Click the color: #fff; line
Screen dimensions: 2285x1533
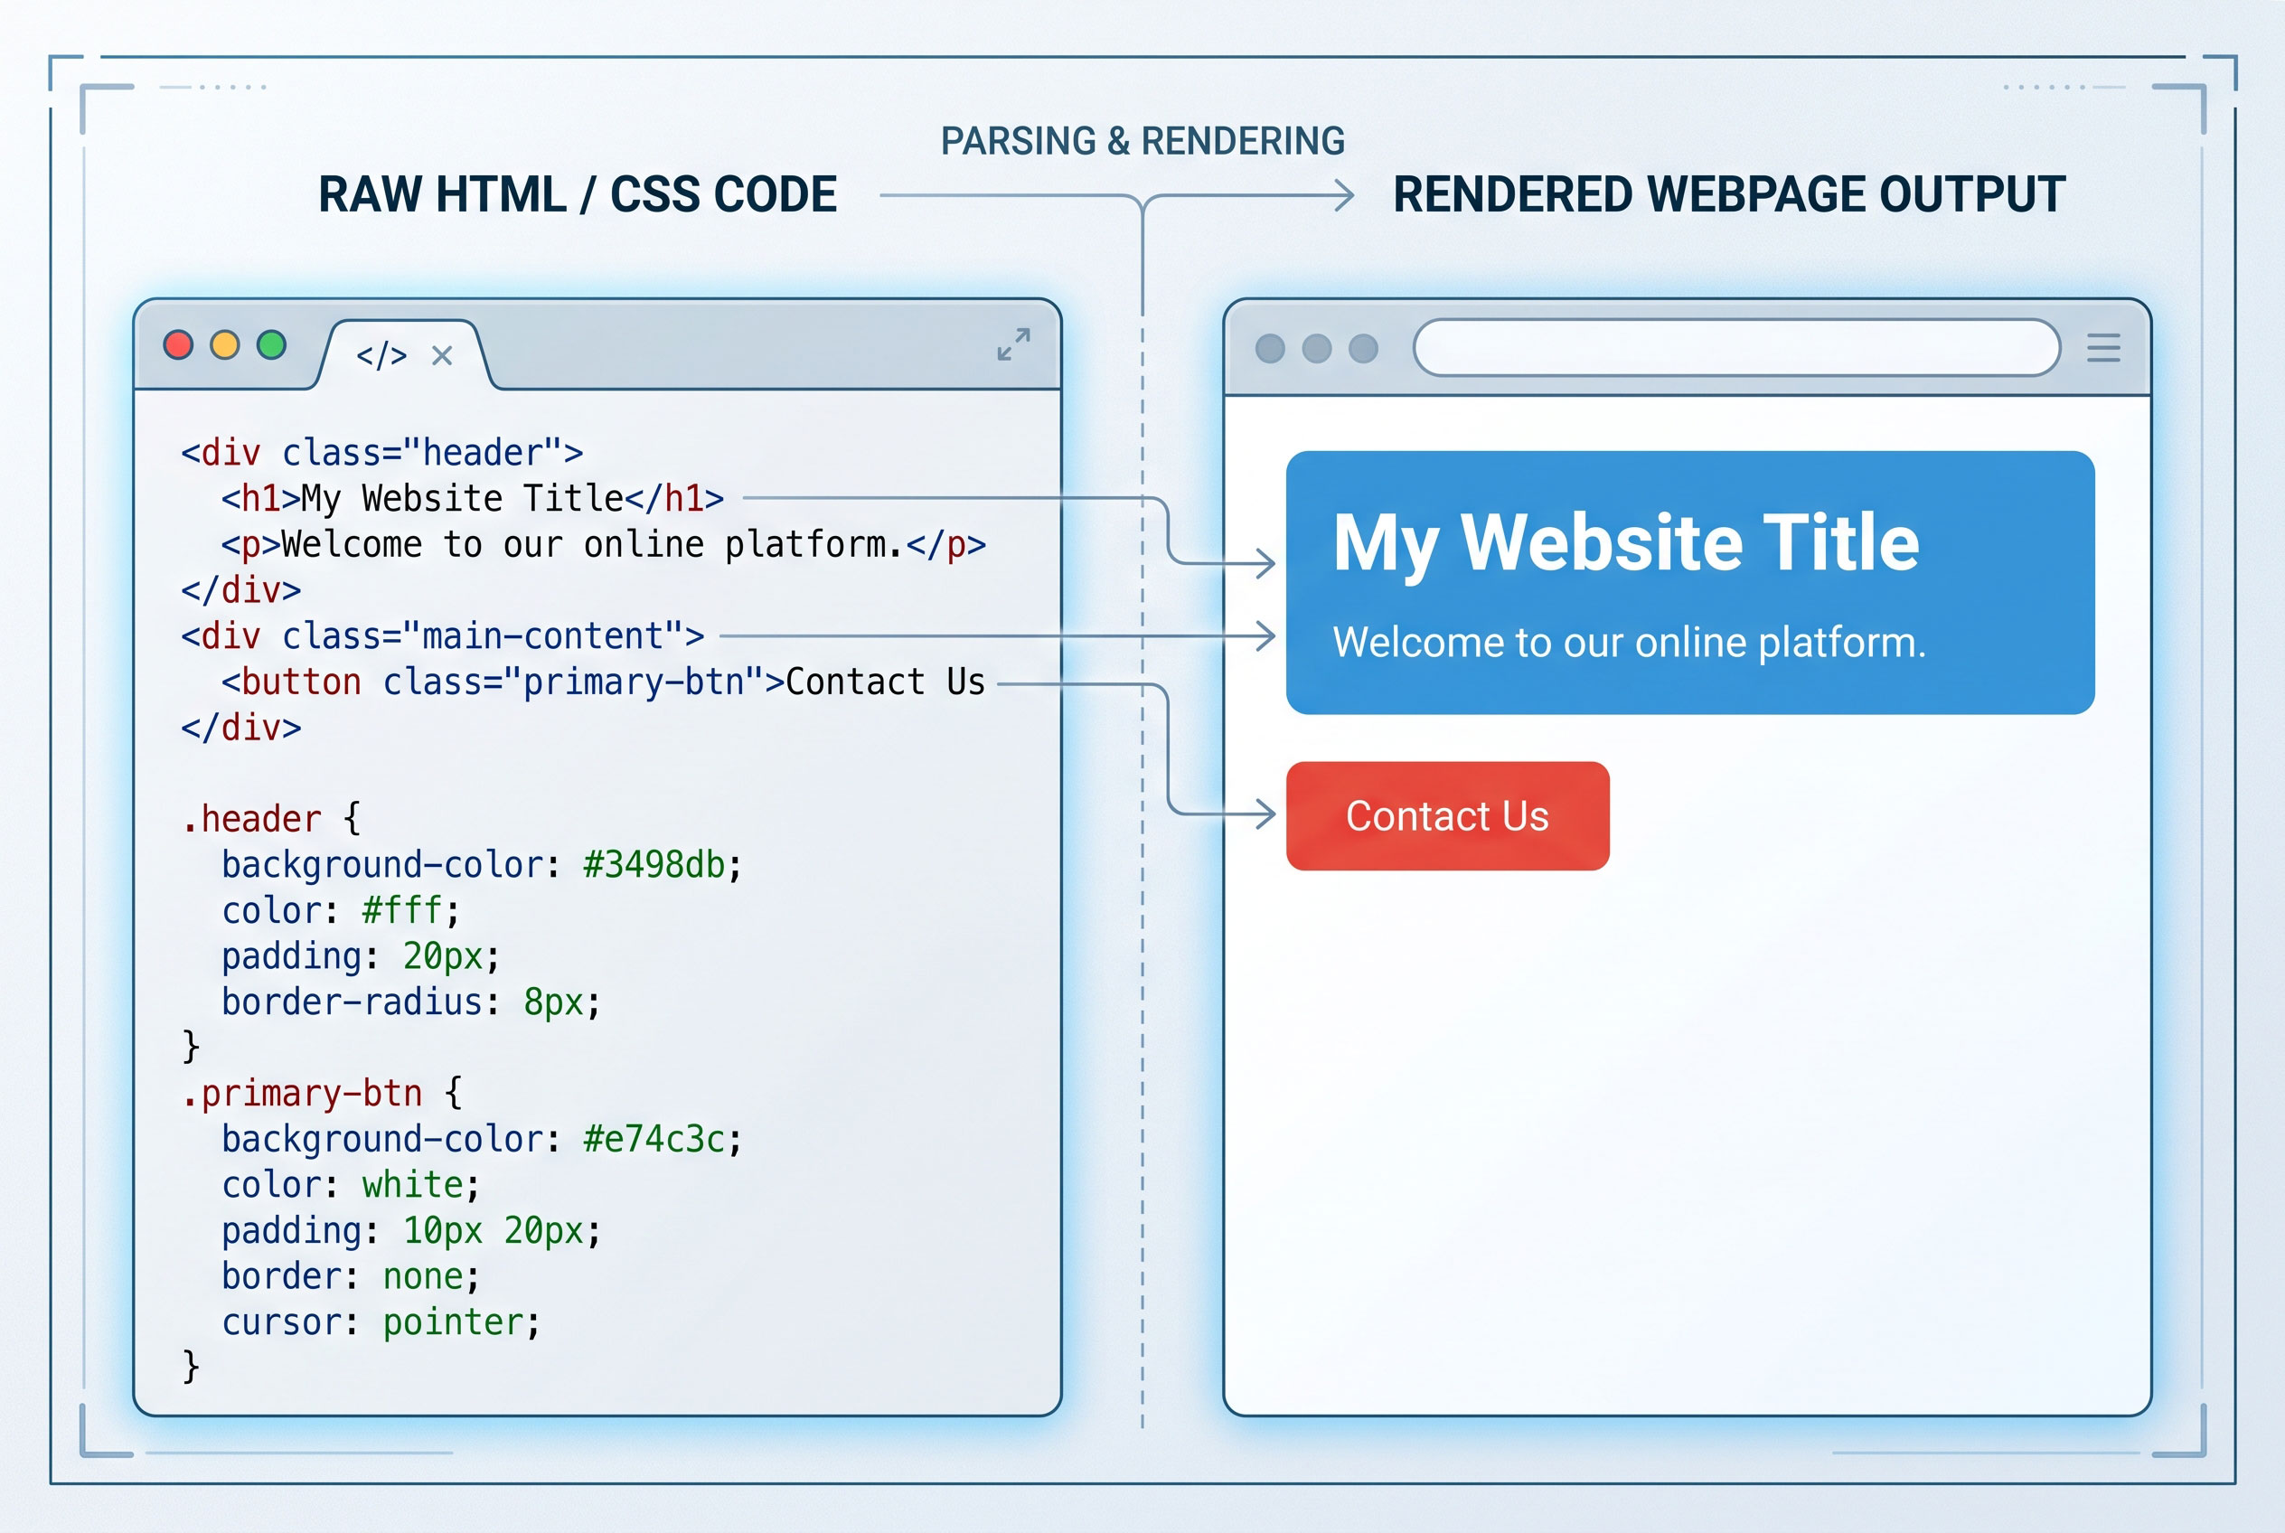340,911
